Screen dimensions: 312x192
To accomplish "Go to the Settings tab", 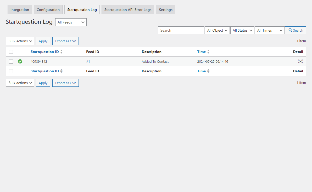I will point(165,10).
